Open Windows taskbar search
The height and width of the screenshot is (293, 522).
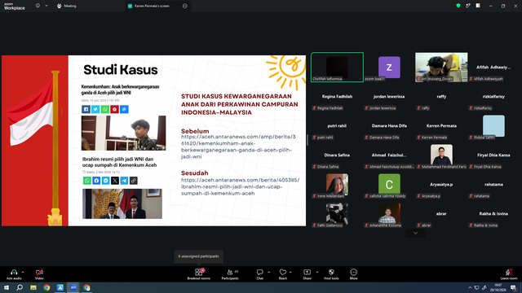click(x=20, y=287)
